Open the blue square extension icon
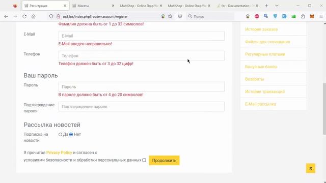This screenshot has width=326, height=183. click(284, 16)
